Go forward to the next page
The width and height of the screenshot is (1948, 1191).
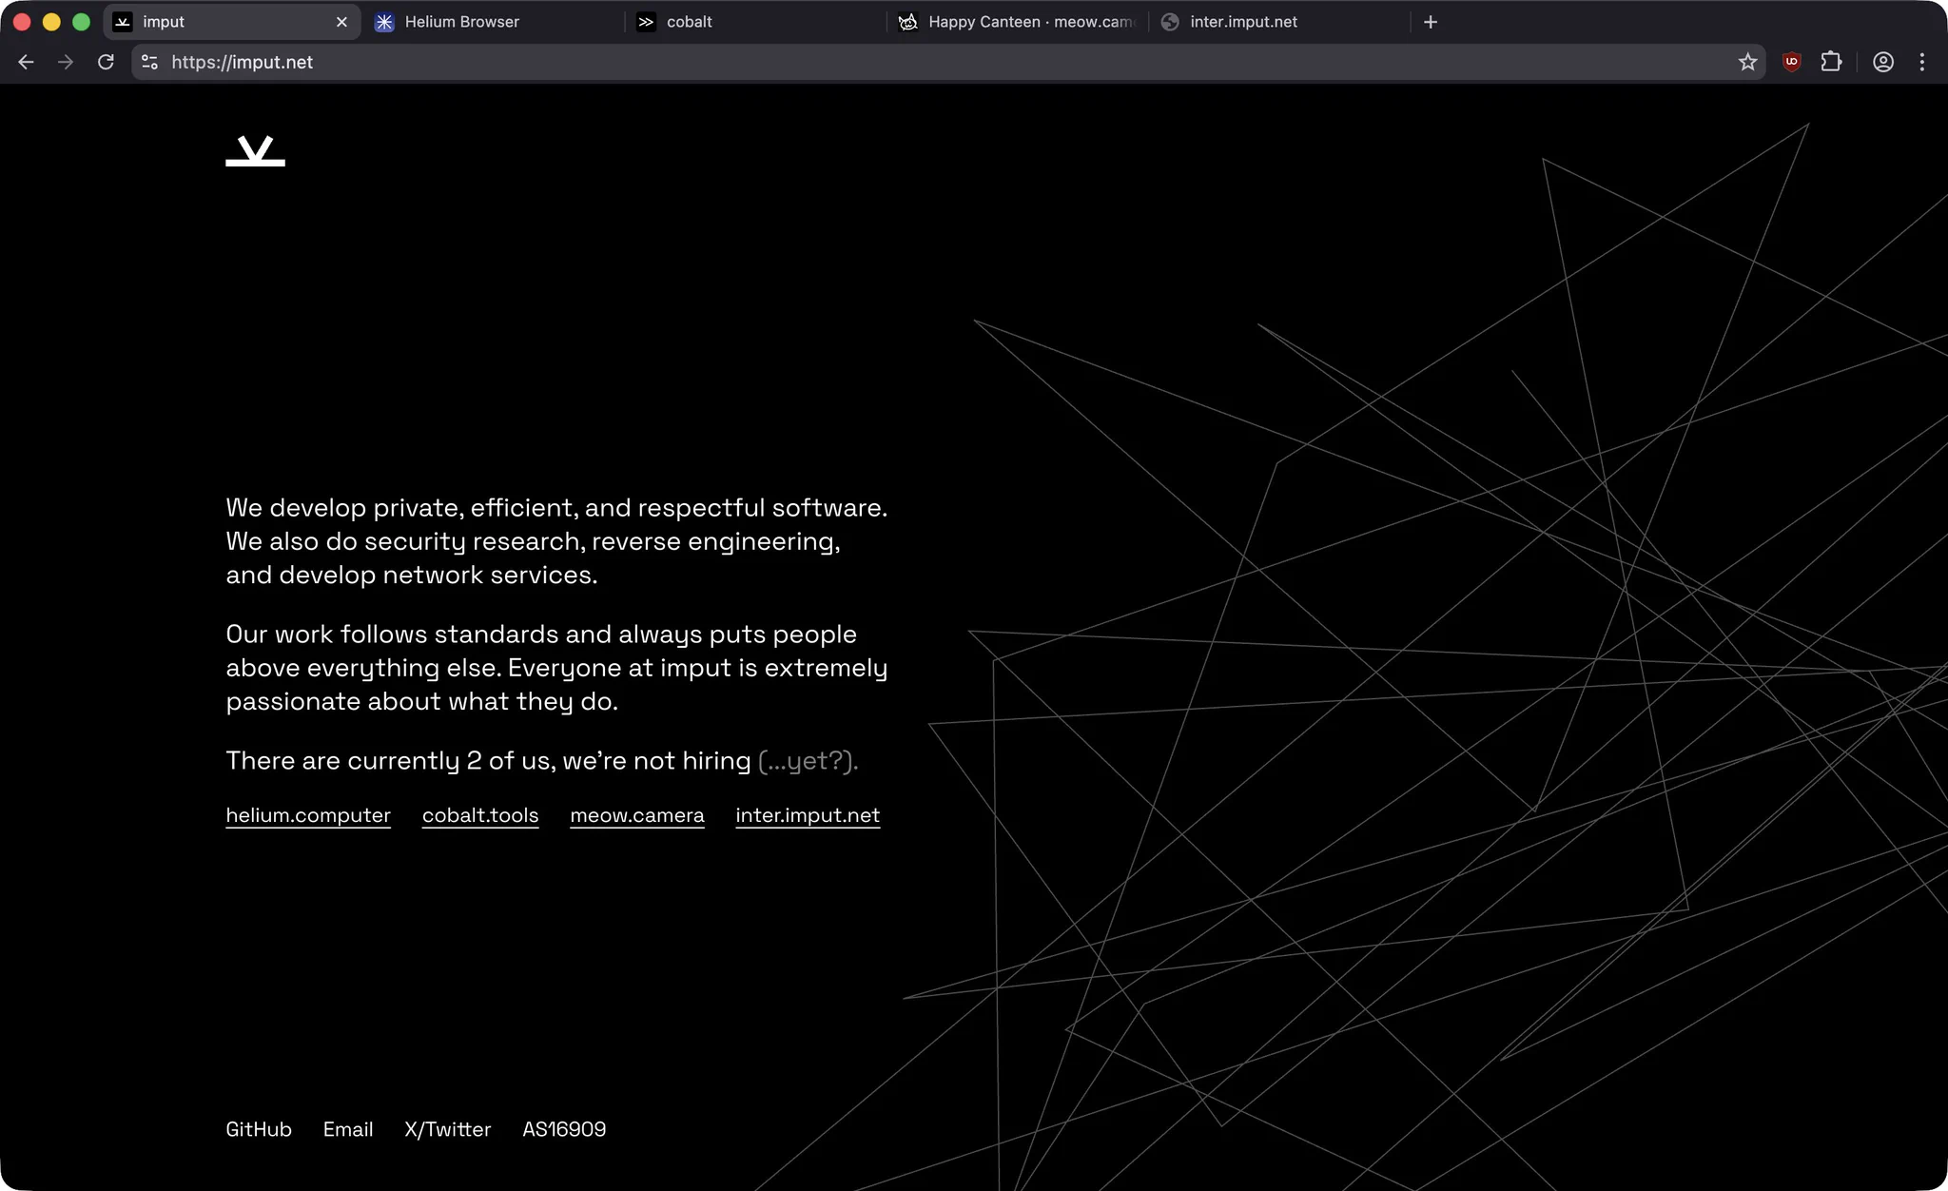coord(66,62)
